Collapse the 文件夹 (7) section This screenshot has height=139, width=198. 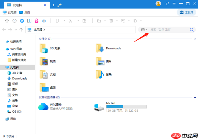click(x=195, y=39)
